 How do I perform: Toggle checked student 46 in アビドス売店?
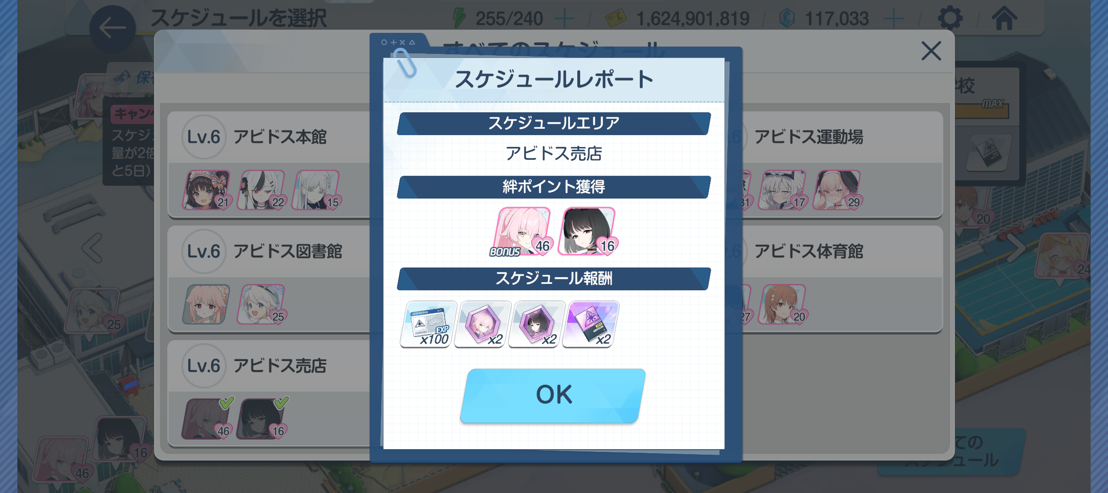pyautogui.click(x=207, y=419)
